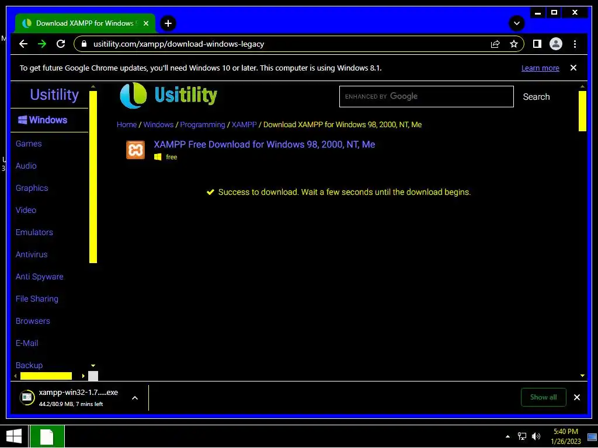Click XAMPP Free Download heading link
The height and width of the screenshot is (448, 598).
pyautogui.click(x=265, y=145)
